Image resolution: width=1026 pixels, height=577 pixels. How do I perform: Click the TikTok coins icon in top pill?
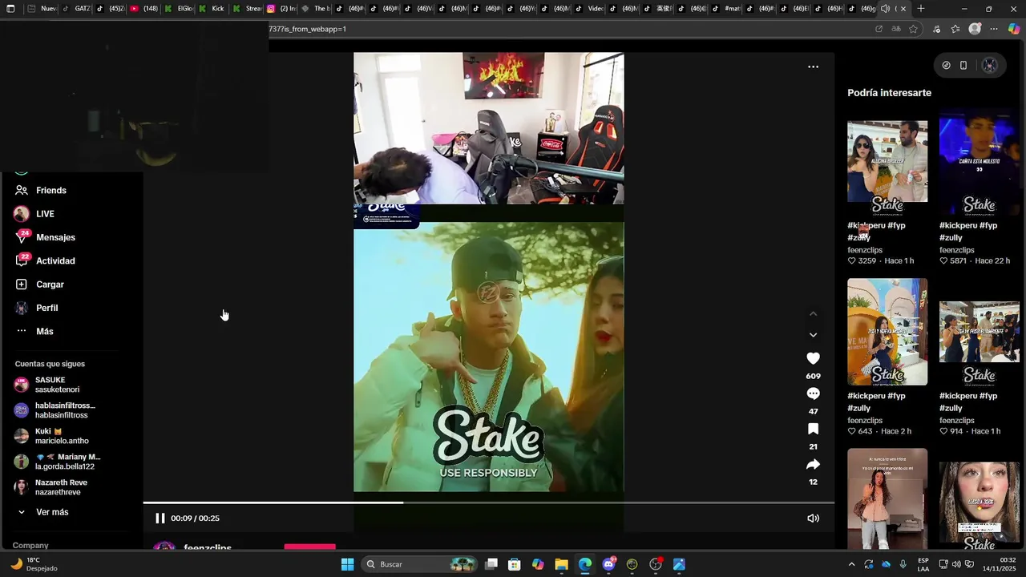point(946,66)
